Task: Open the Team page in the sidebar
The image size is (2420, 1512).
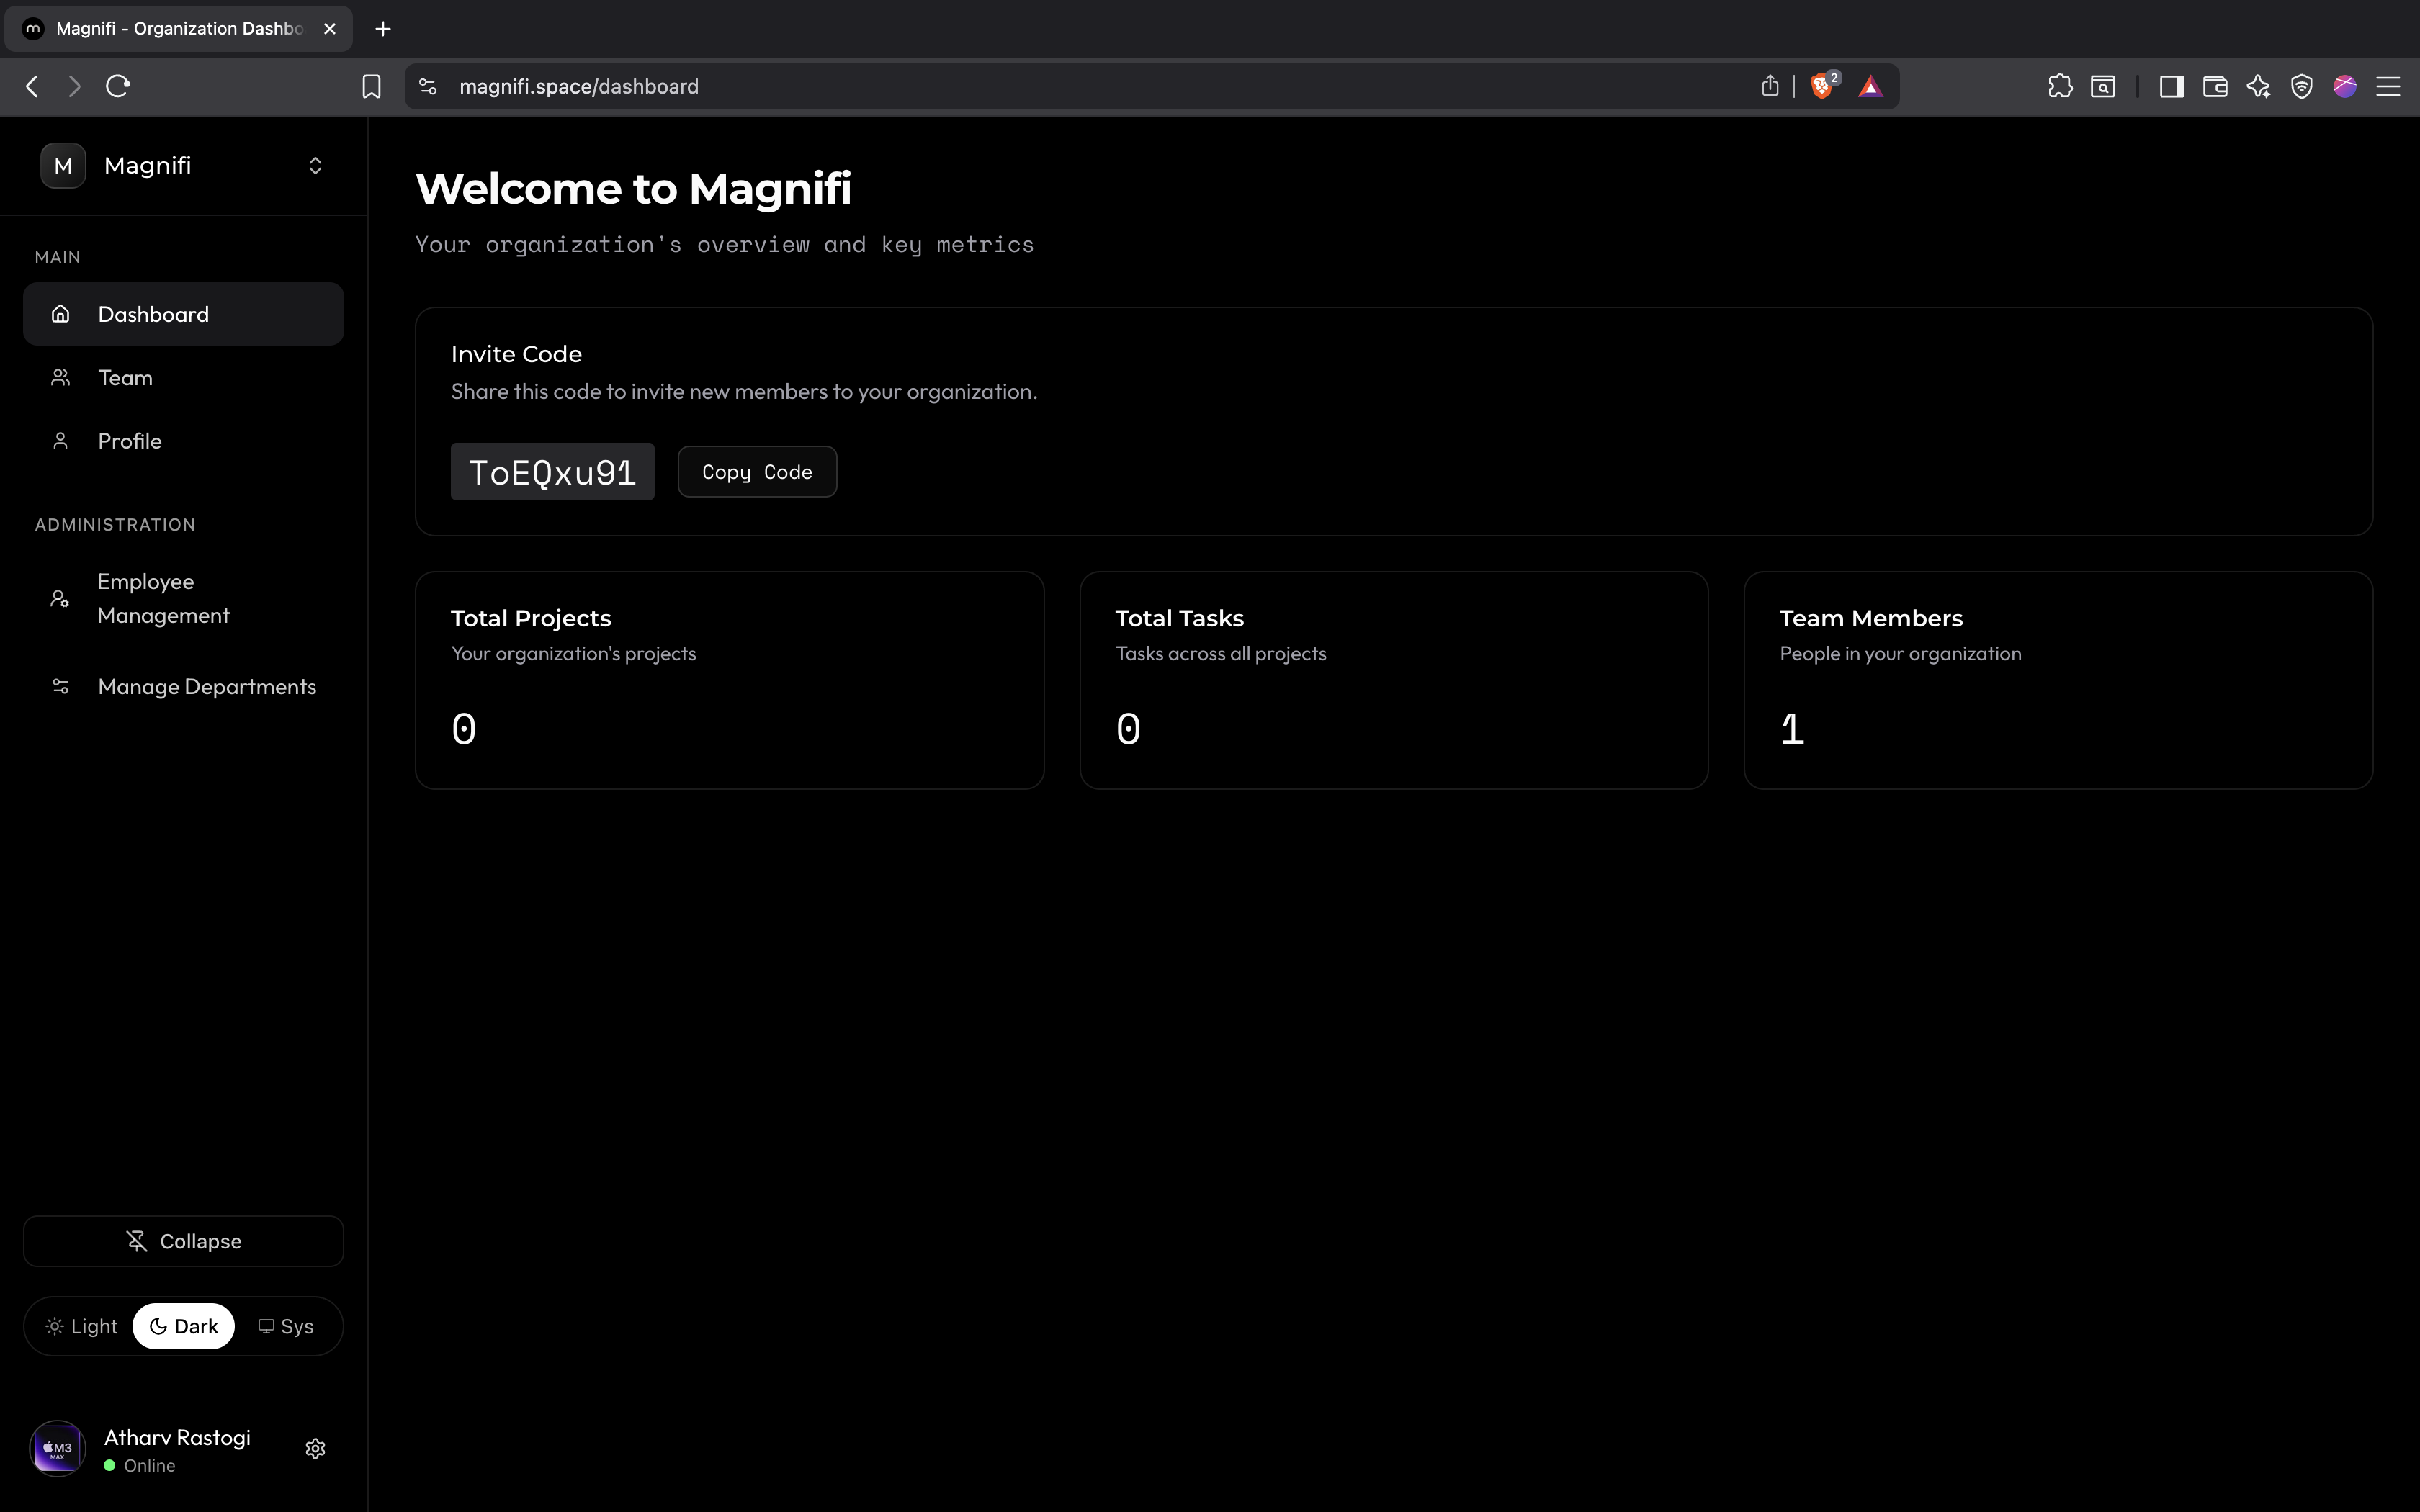Action: 126,378
